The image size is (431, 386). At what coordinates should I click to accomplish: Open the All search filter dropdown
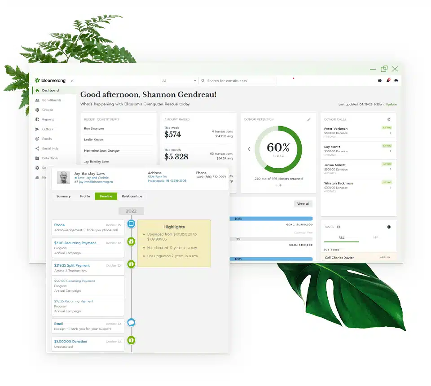179,81
